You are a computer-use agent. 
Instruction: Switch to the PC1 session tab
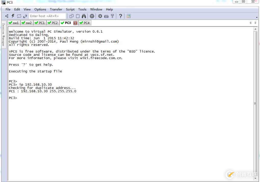pyautogui.click(x=40, y=23)
